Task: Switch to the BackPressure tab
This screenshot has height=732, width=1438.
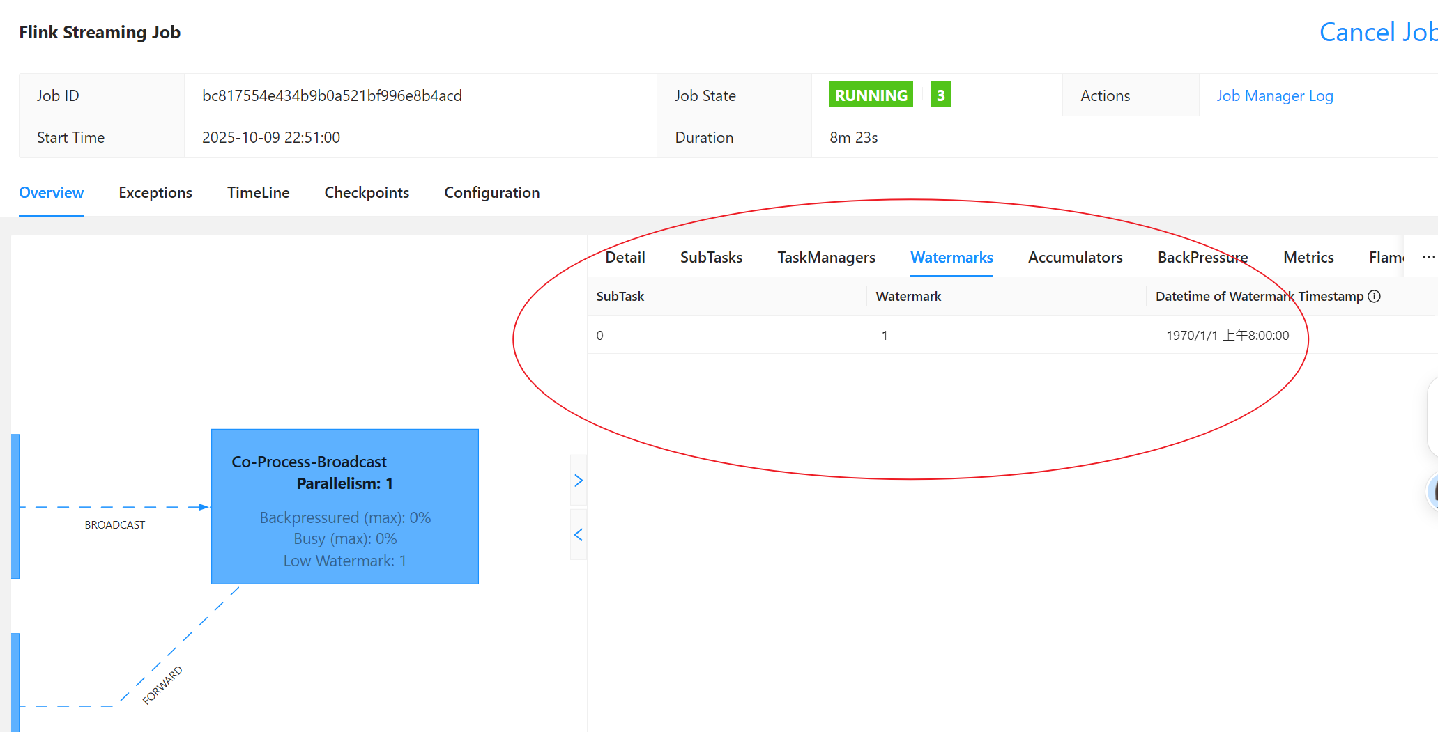Action: click(1203, 257)
